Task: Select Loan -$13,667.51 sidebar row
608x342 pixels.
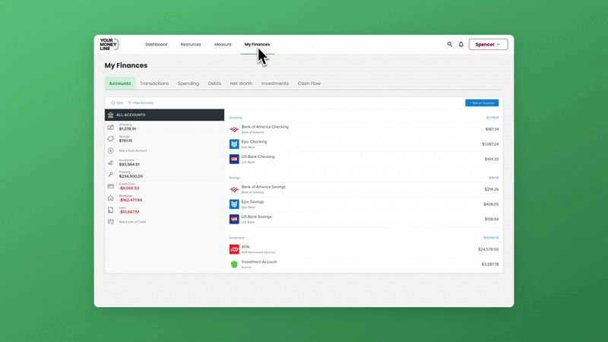Action: tap(164, 210)
